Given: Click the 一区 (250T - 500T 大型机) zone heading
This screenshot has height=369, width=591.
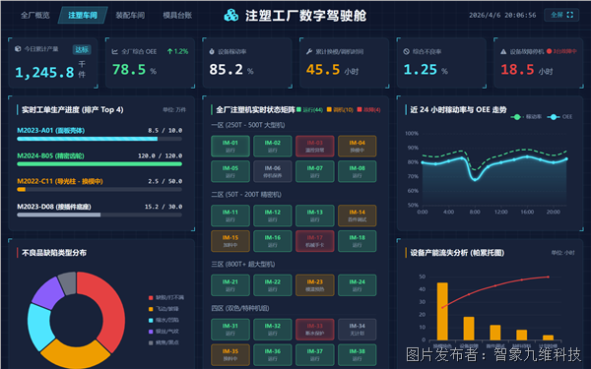Looking at the screenshot, I should pos(248,125).
